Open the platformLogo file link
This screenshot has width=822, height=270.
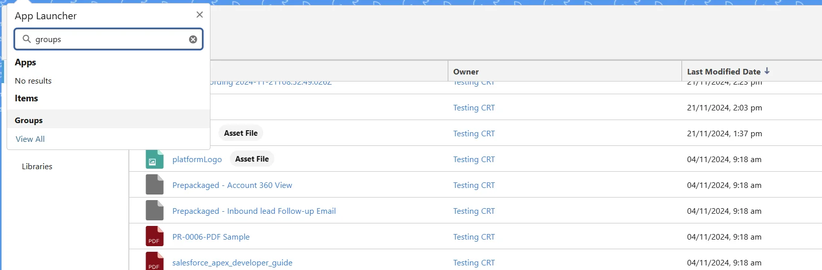(x=197, y=159)
